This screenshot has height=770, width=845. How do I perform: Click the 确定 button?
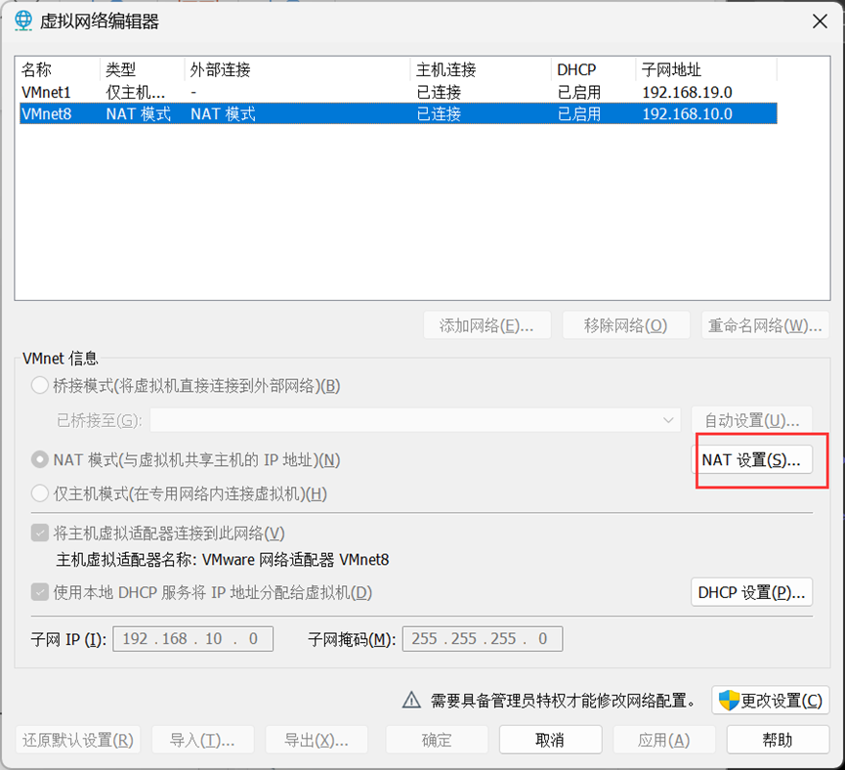tap(437, 740)
